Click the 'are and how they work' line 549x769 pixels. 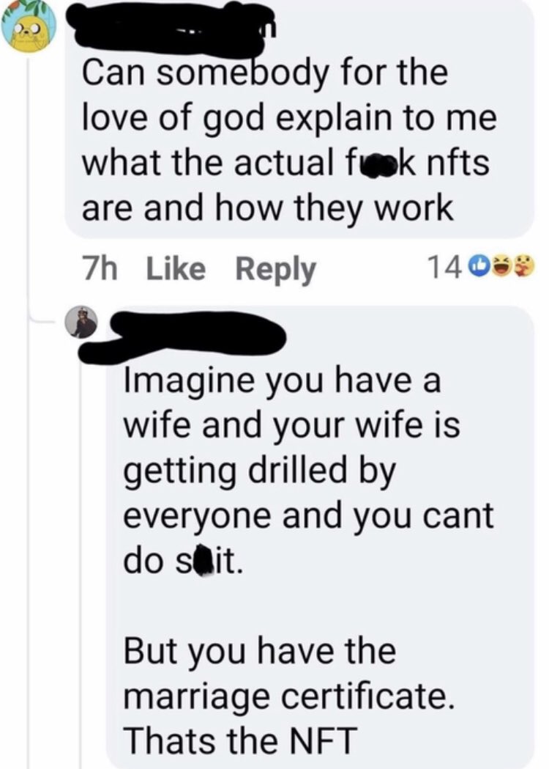pos(267,209)
